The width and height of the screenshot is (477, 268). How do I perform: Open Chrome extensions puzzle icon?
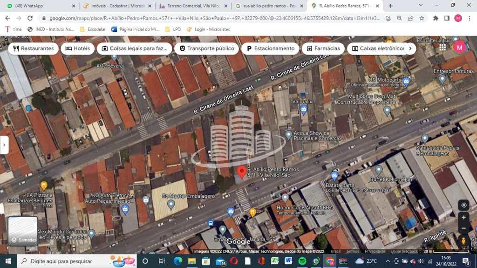tap(436, 18)
